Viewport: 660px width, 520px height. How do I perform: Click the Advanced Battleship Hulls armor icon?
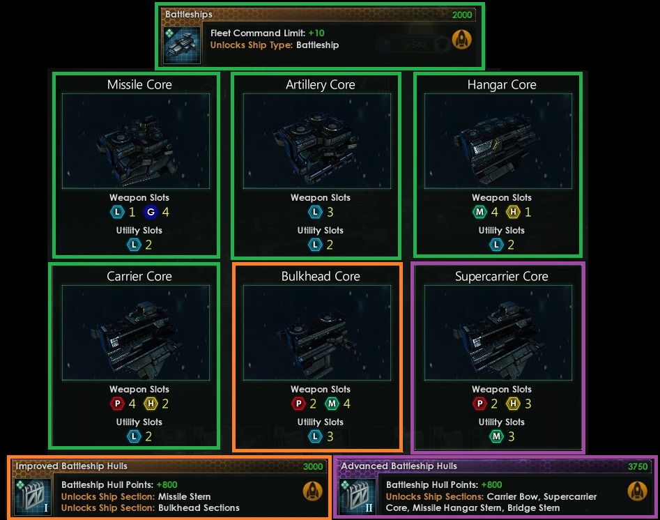point(358,497)
